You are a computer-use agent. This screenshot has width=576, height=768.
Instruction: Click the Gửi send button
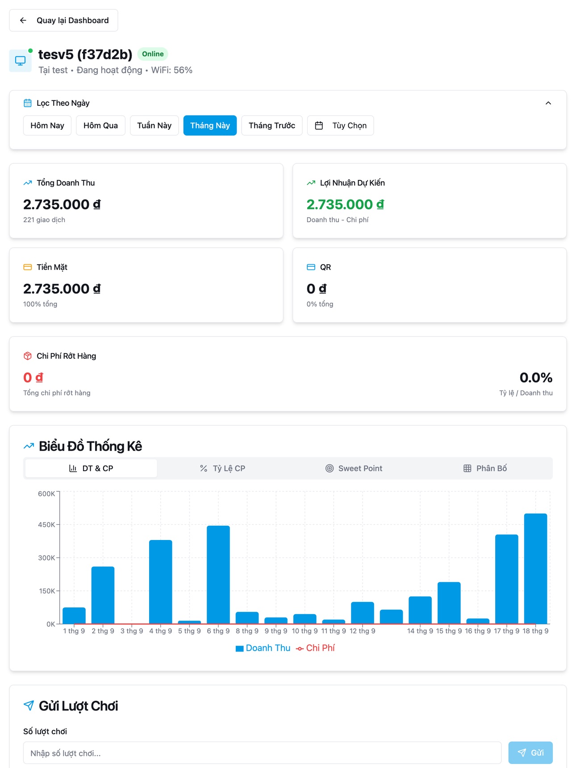pos(530,753)
